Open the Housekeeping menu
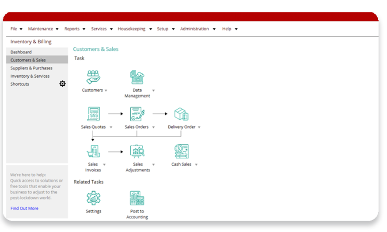The image size is (387, 232). (135, 29)
